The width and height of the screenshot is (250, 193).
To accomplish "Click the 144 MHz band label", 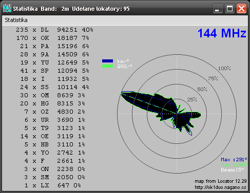I will [x=222, y=33].
